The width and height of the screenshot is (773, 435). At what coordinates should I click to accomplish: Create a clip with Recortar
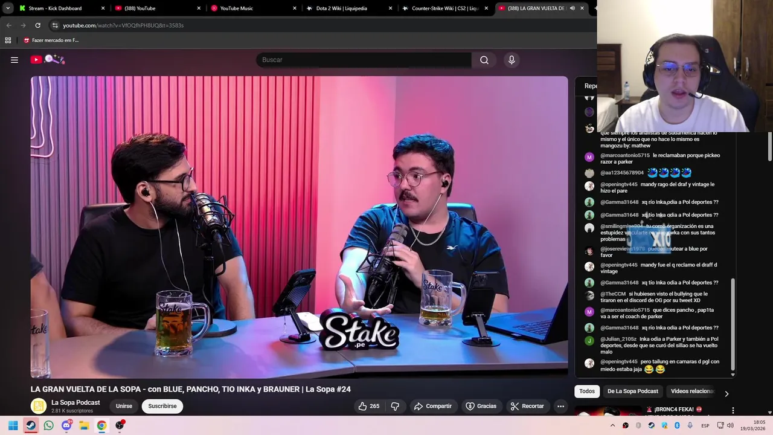pyautogui.click(x=527, y=406)
